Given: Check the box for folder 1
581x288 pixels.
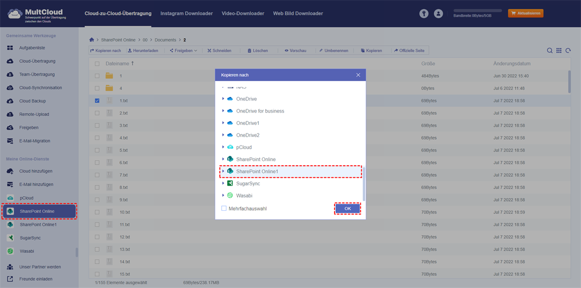Looking at the screenshot, I should click(x=97, y=76).
